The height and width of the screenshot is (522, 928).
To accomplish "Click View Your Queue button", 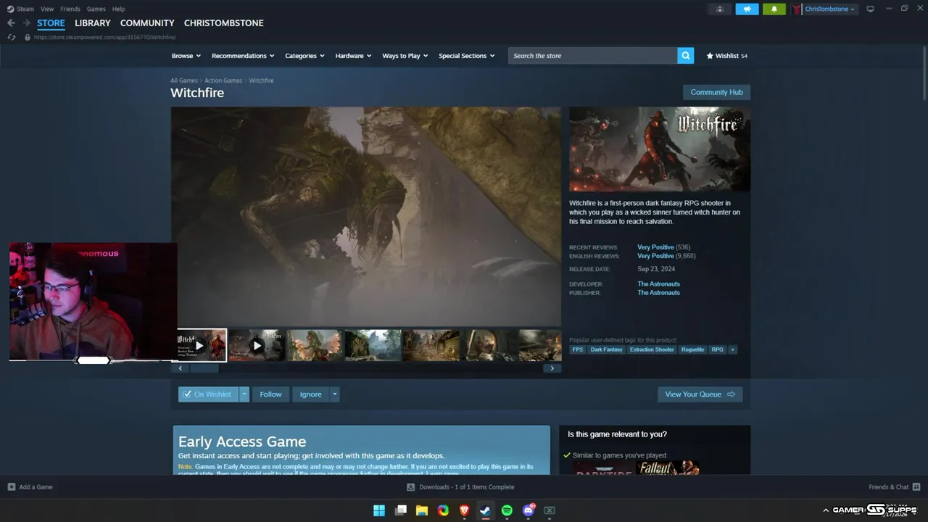I will click(x=700, y=394).
